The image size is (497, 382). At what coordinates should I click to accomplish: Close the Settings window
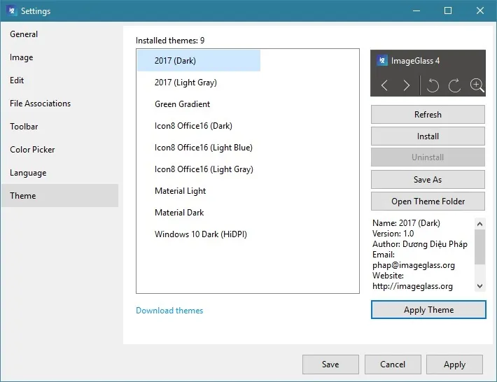(480, 10)
